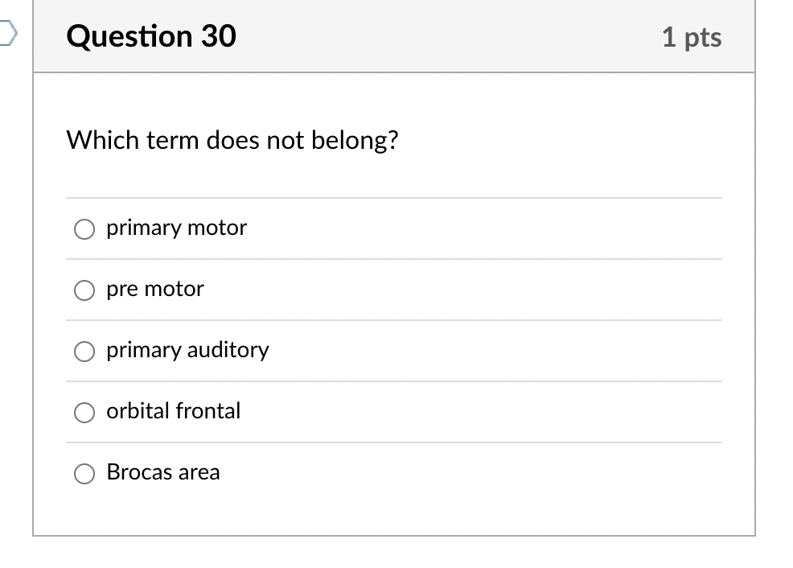Click the "primary auditory" answer label text
This screenshot has height=568, width=793.
(x=187, y=351)
